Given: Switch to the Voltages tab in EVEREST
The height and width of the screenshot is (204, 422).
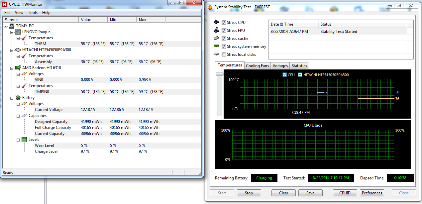Looking at the screenshot, I should (280, 66).
